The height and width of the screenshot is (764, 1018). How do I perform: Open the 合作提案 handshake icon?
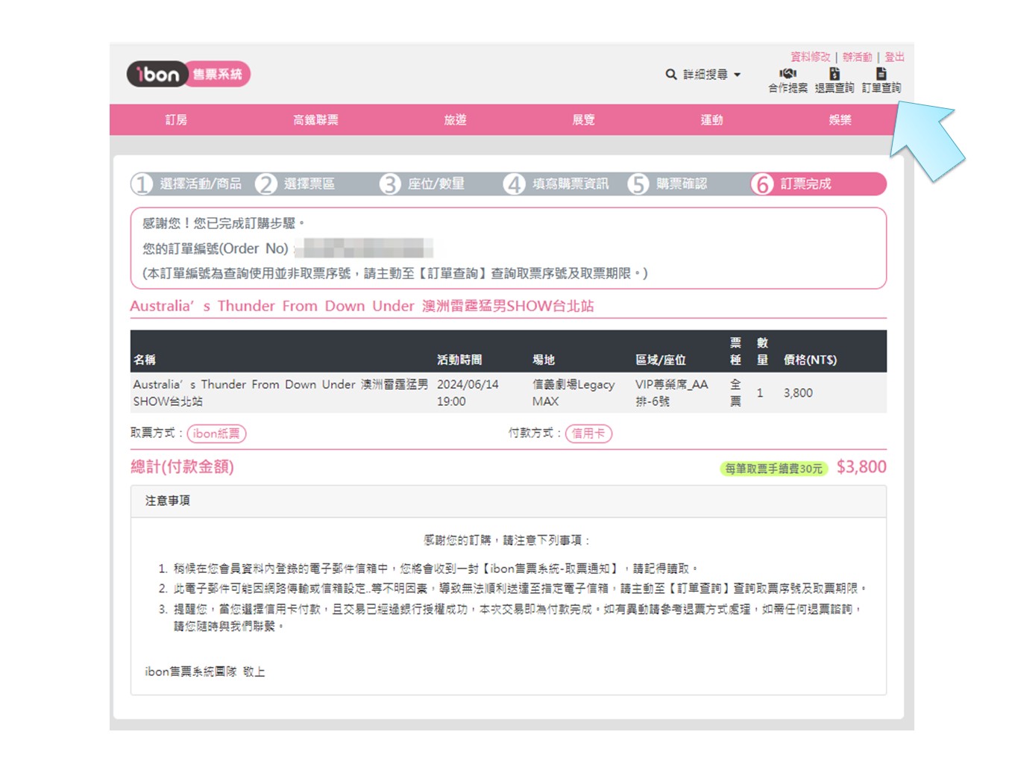pos(788,73)
